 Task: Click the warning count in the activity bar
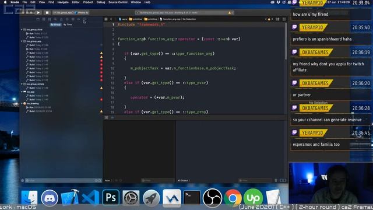[x=231, y=13]
